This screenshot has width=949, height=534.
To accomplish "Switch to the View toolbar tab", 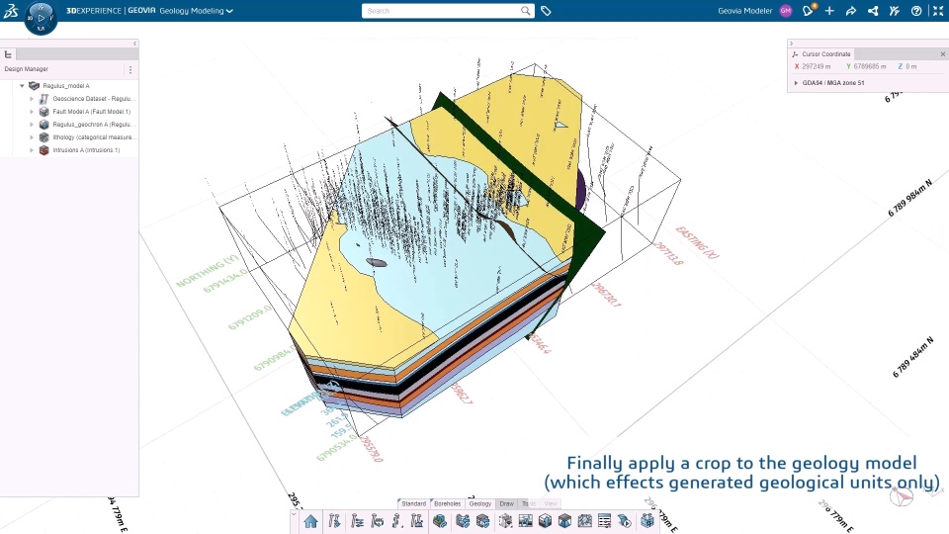I will pyautogui.click(x=551, y=503).
